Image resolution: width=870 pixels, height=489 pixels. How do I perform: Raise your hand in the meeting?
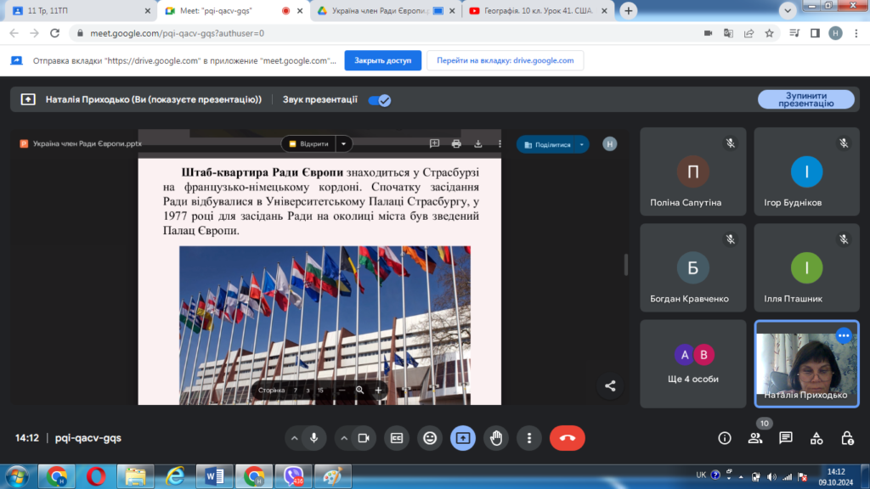point(496,438)
